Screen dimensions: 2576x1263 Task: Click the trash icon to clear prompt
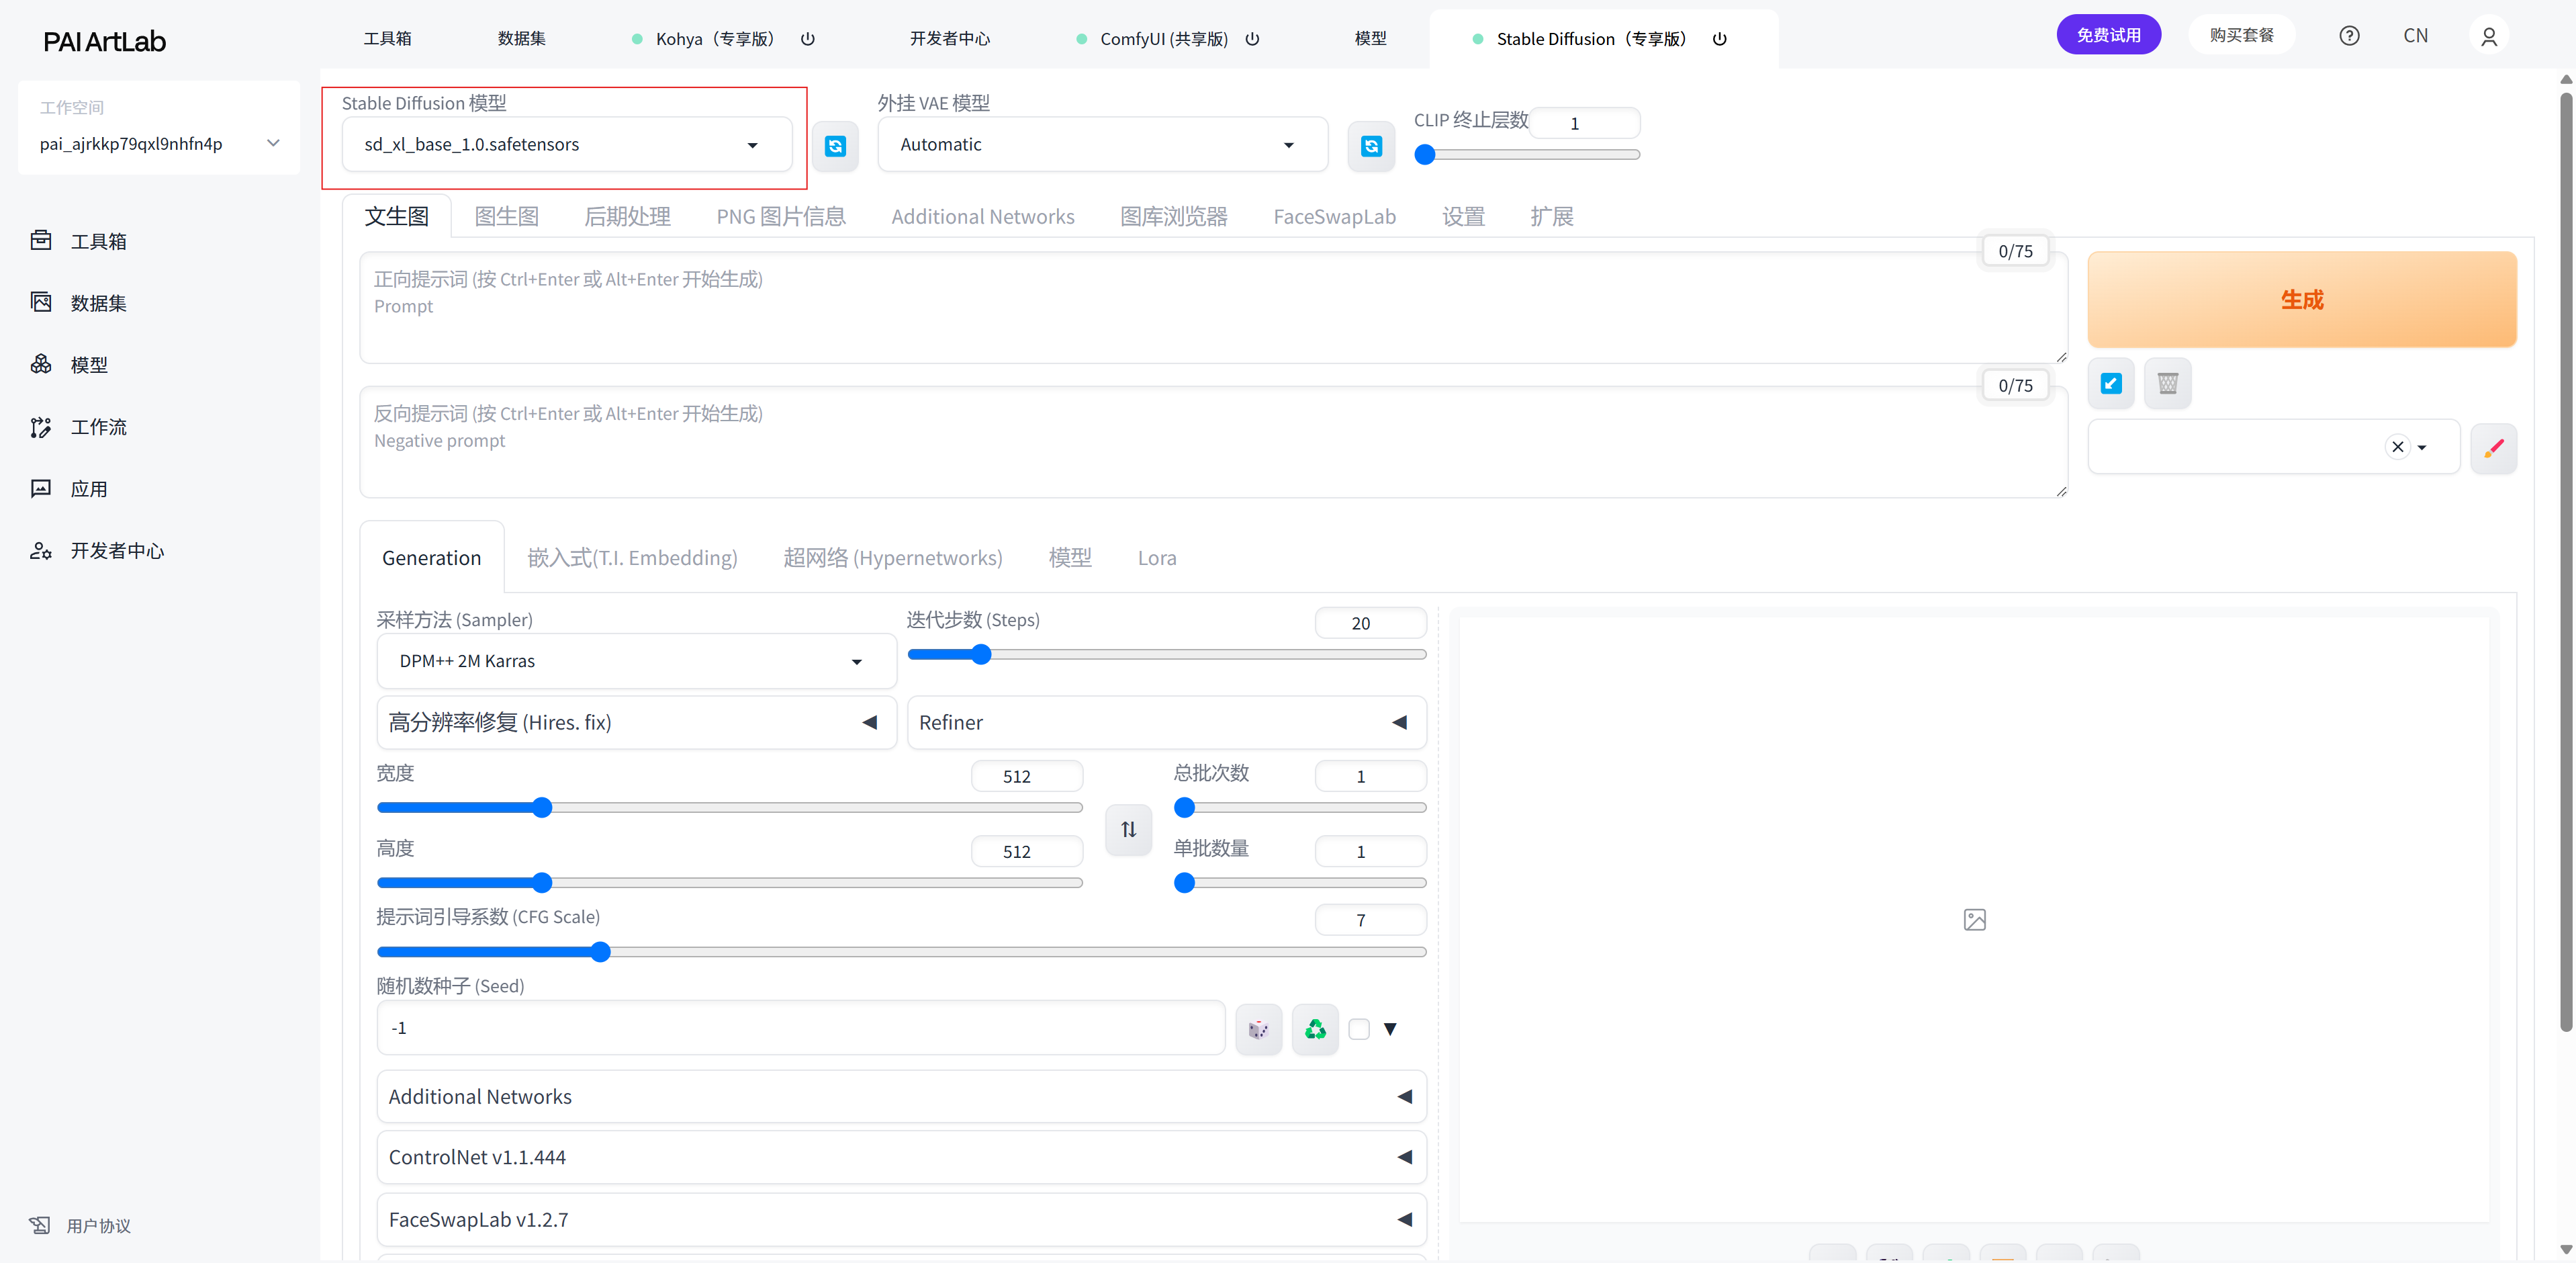[2167, 384]
